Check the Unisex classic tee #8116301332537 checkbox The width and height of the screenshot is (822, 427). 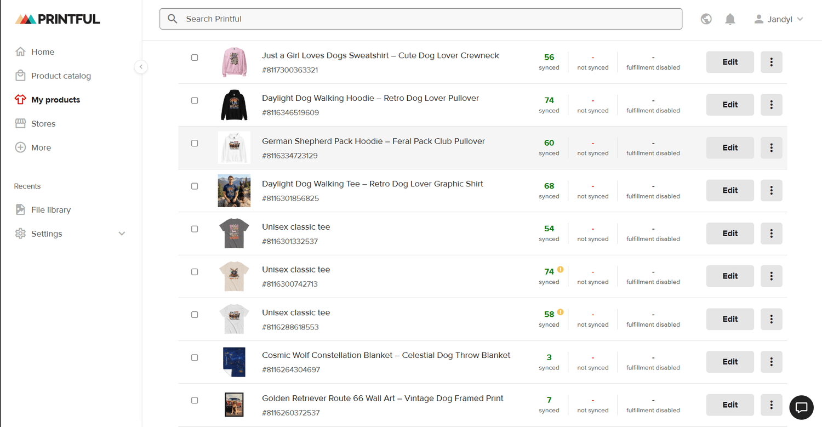coord(195,229)
